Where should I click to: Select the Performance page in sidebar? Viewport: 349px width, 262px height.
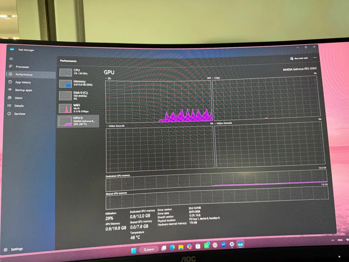tap(31, 74)
